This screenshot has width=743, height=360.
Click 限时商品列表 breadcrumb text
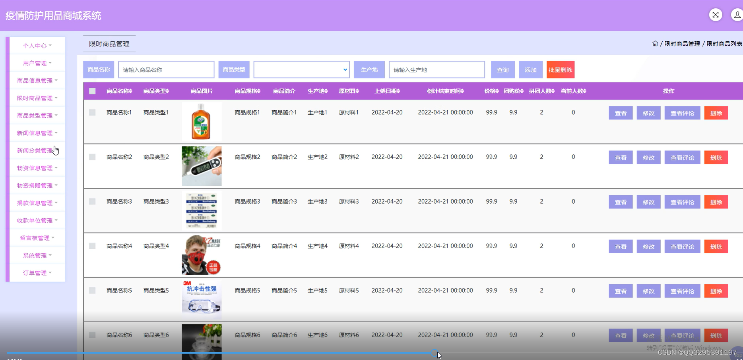pos(724,44)
